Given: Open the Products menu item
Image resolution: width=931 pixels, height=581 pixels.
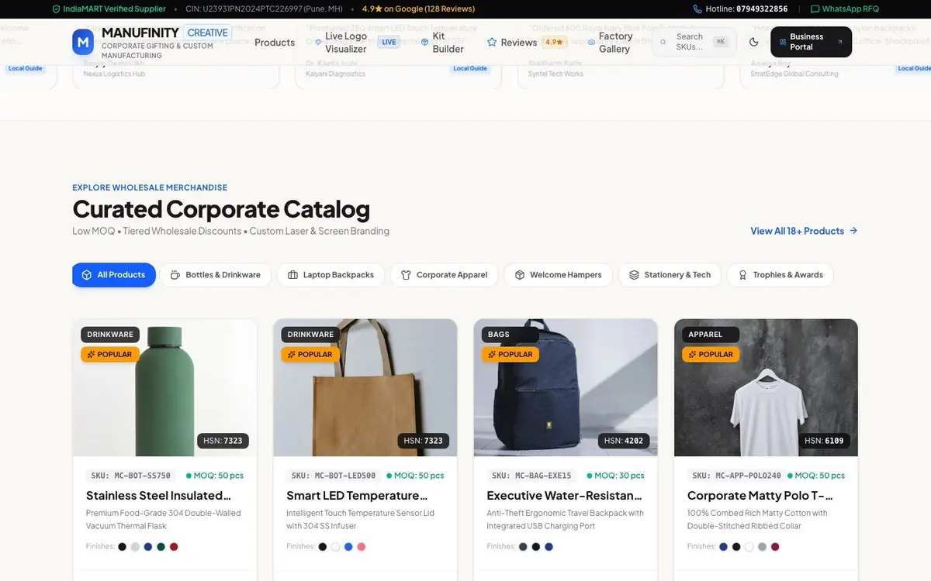Looking at the screenshot, I should pos(275,43).
